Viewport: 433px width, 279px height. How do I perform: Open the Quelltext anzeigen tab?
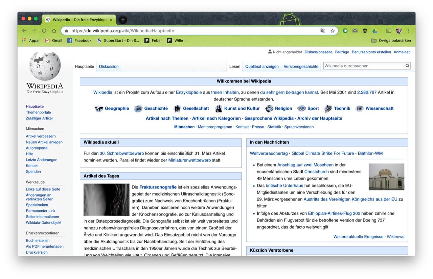pyautogui.click(x=262, y=67)
